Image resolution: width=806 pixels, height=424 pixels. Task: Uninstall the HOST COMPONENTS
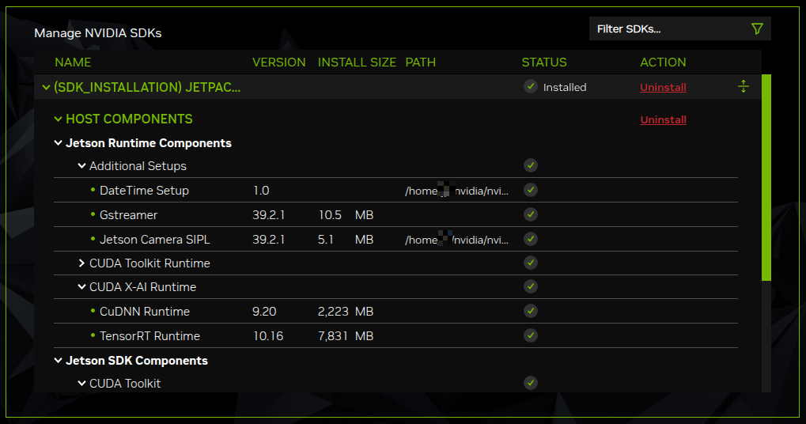pos(663,119)
